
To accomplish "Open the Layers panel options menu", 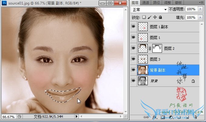I will [201, 2].
